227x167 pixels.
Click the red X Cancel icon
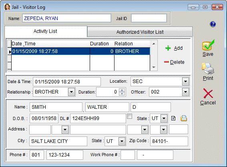click(x=208, y=94)
